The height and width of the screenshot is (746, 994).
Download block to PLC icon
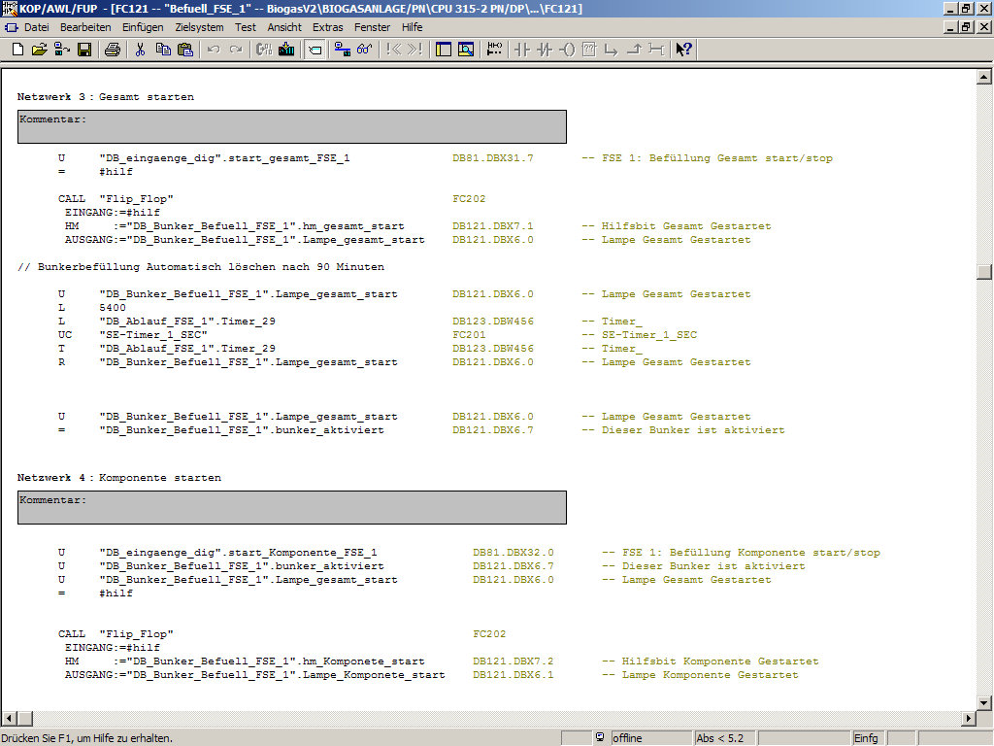286,50
